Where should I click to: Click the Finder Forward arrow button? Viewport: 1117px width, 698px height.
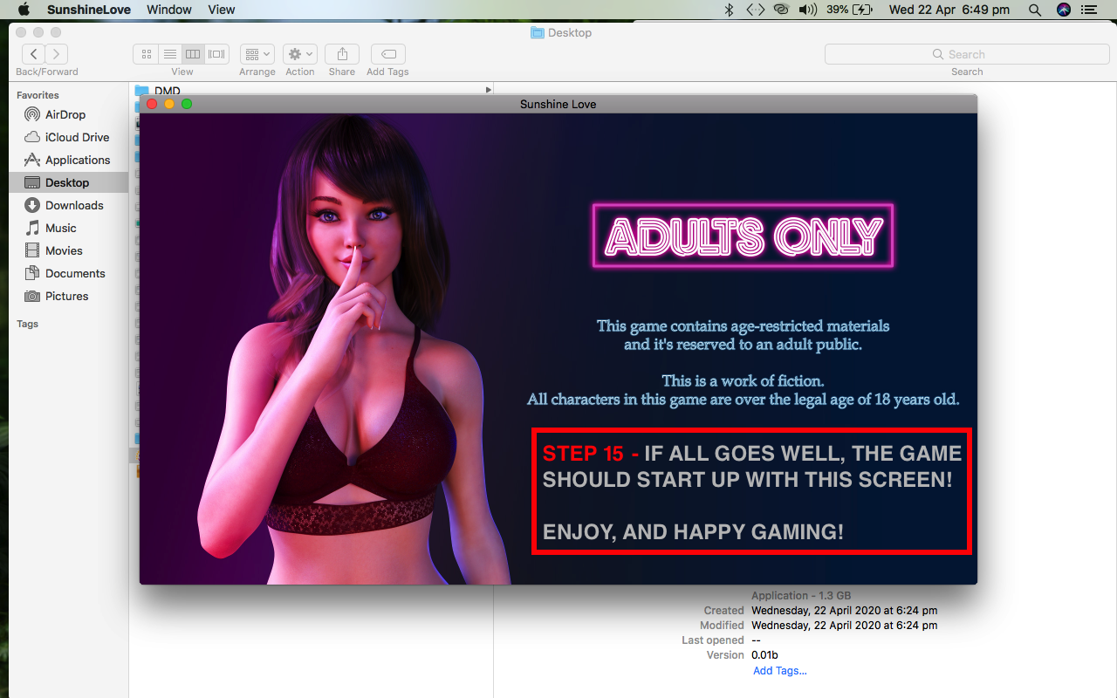(x=57, y=54)
